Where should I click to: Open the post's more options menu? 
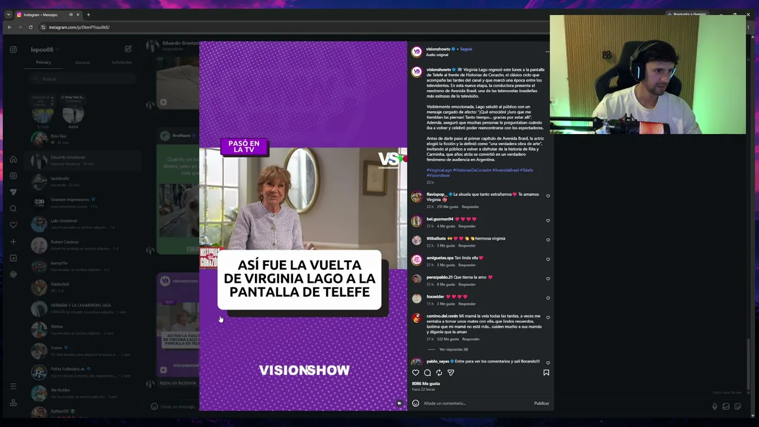pyautogui.click(x=547, y=52)
